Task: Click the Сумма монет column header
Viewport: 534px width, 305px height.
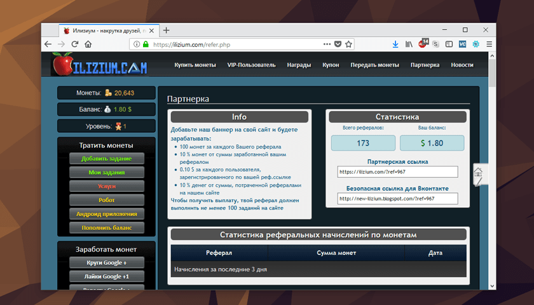Action: (x=336, y=253)
